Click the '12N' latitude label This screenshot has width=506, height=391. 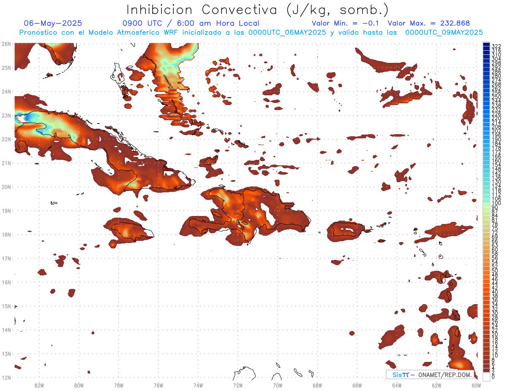(6, 378)
